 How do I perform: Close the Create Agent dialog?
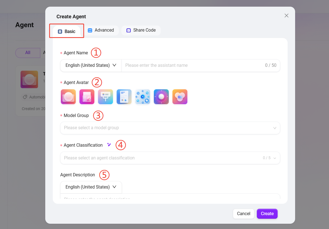tap(287, 16)
